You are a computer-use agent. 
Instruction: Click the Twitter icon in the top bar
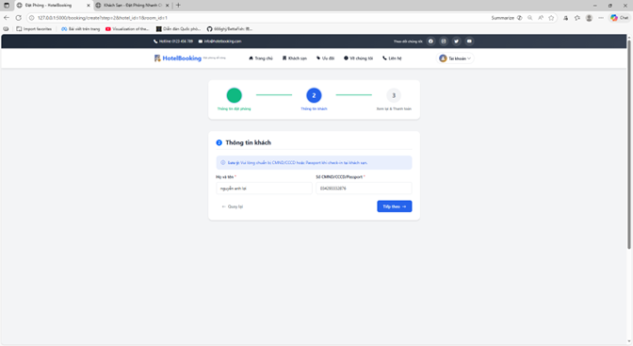tap(457, 41)
